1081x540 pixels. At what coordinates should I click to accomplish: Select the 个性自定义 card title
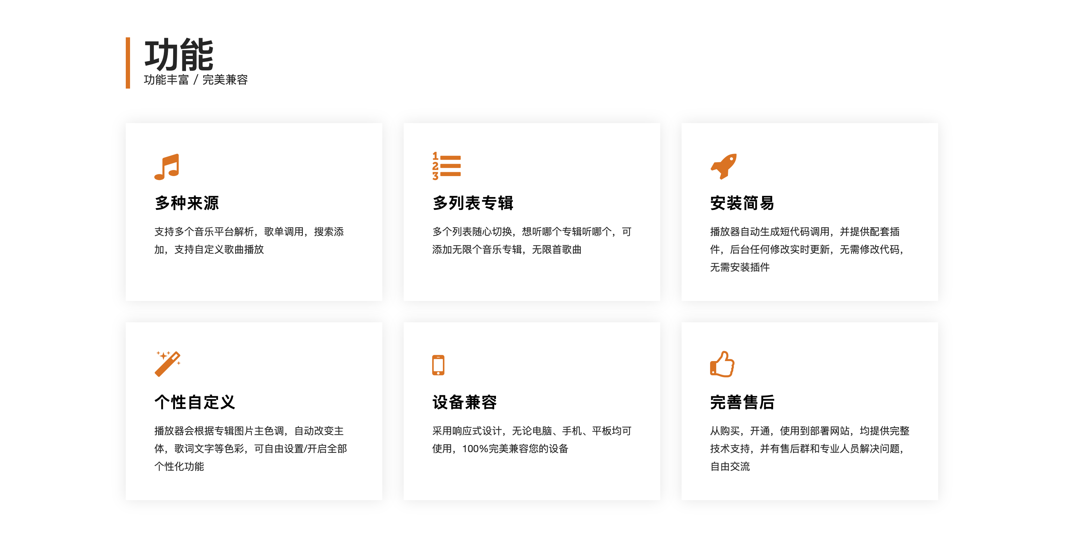(195, 402)
